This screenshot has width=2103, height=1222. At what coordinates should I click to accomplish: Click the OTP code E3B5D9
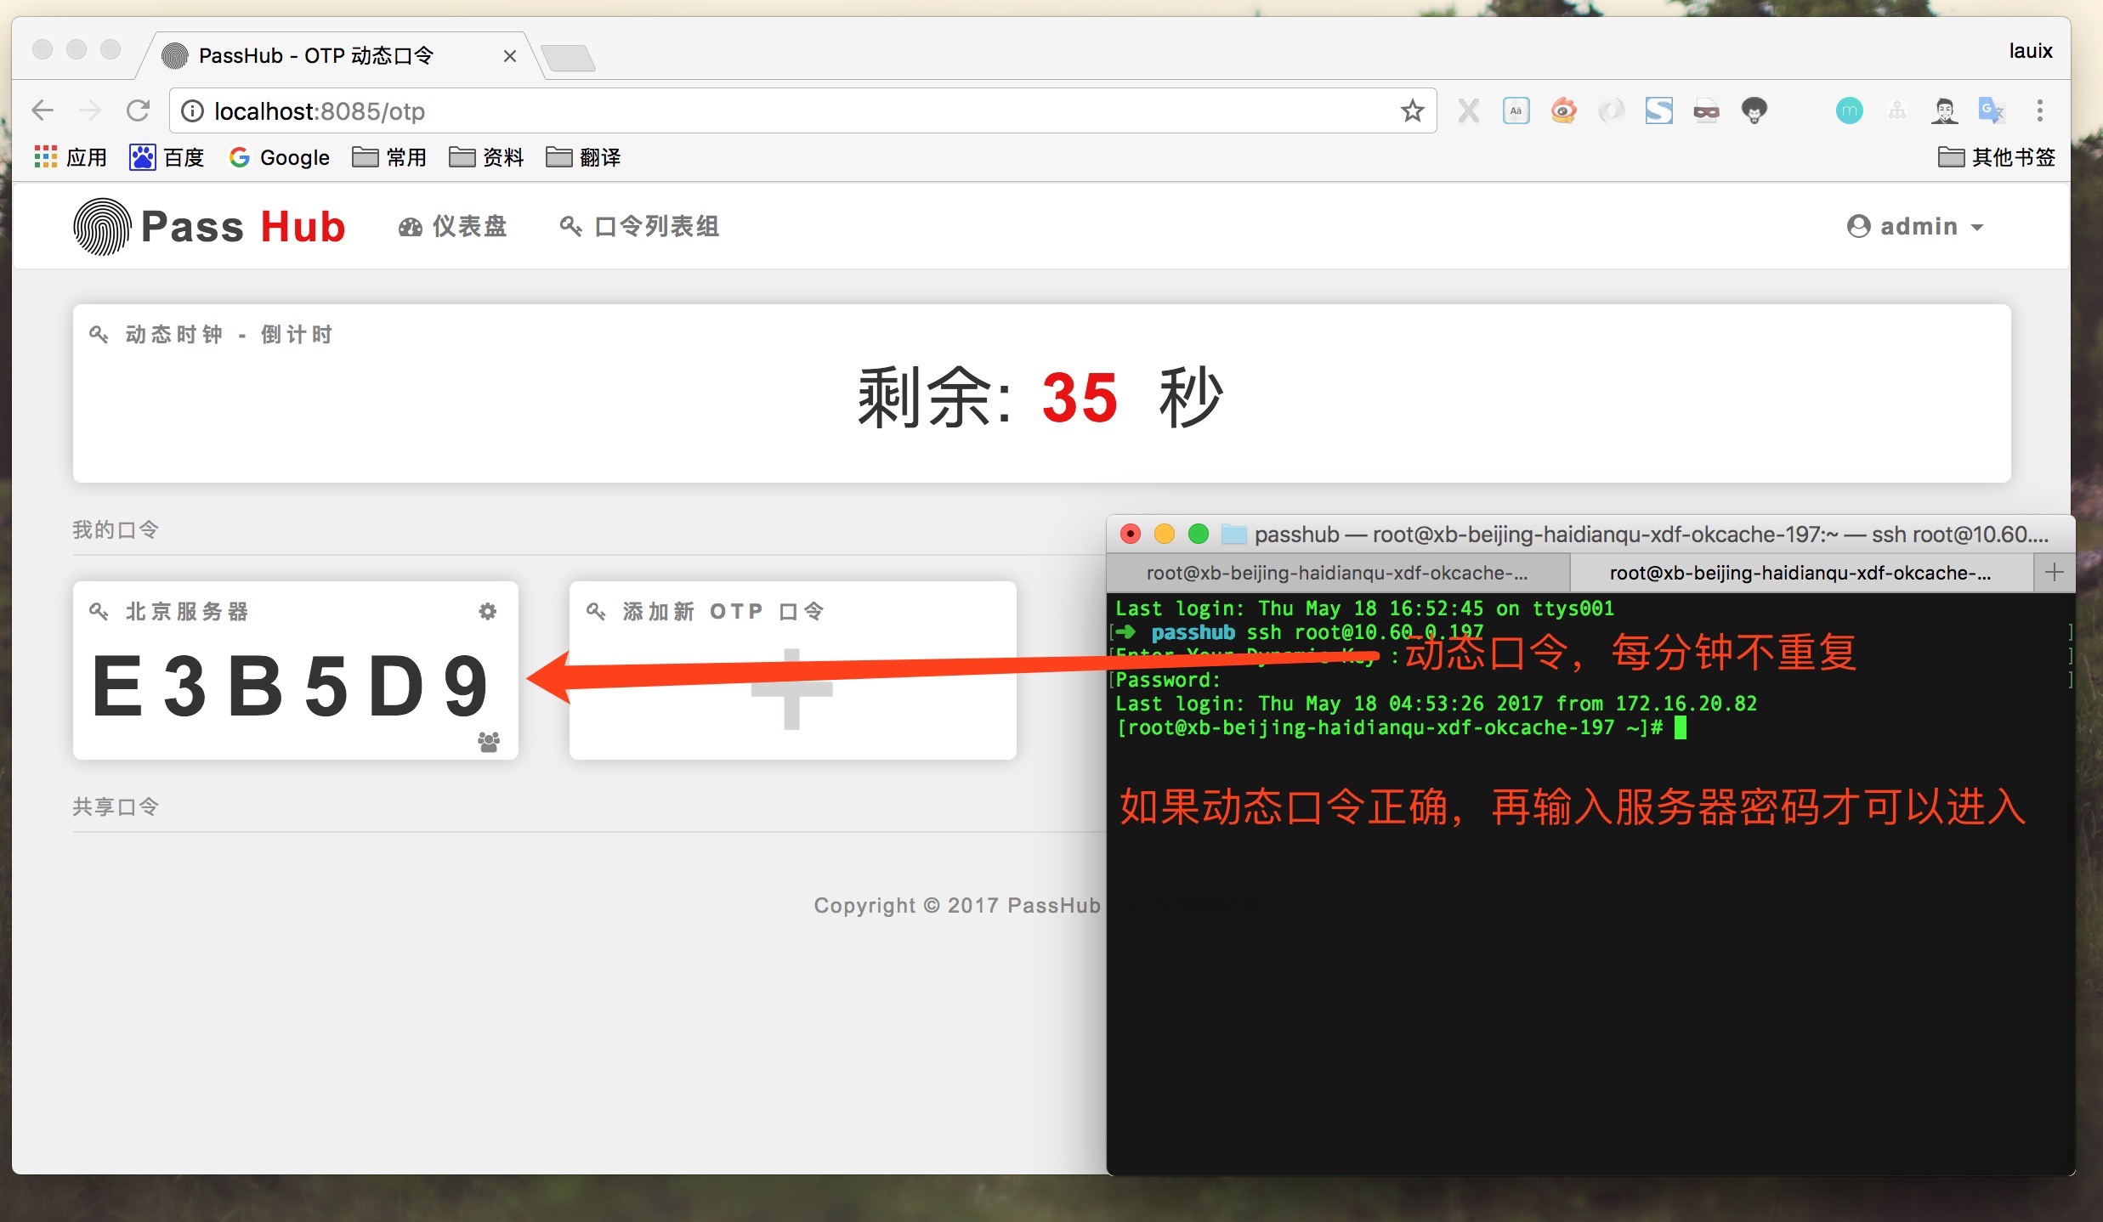click(x=290, y=686)
